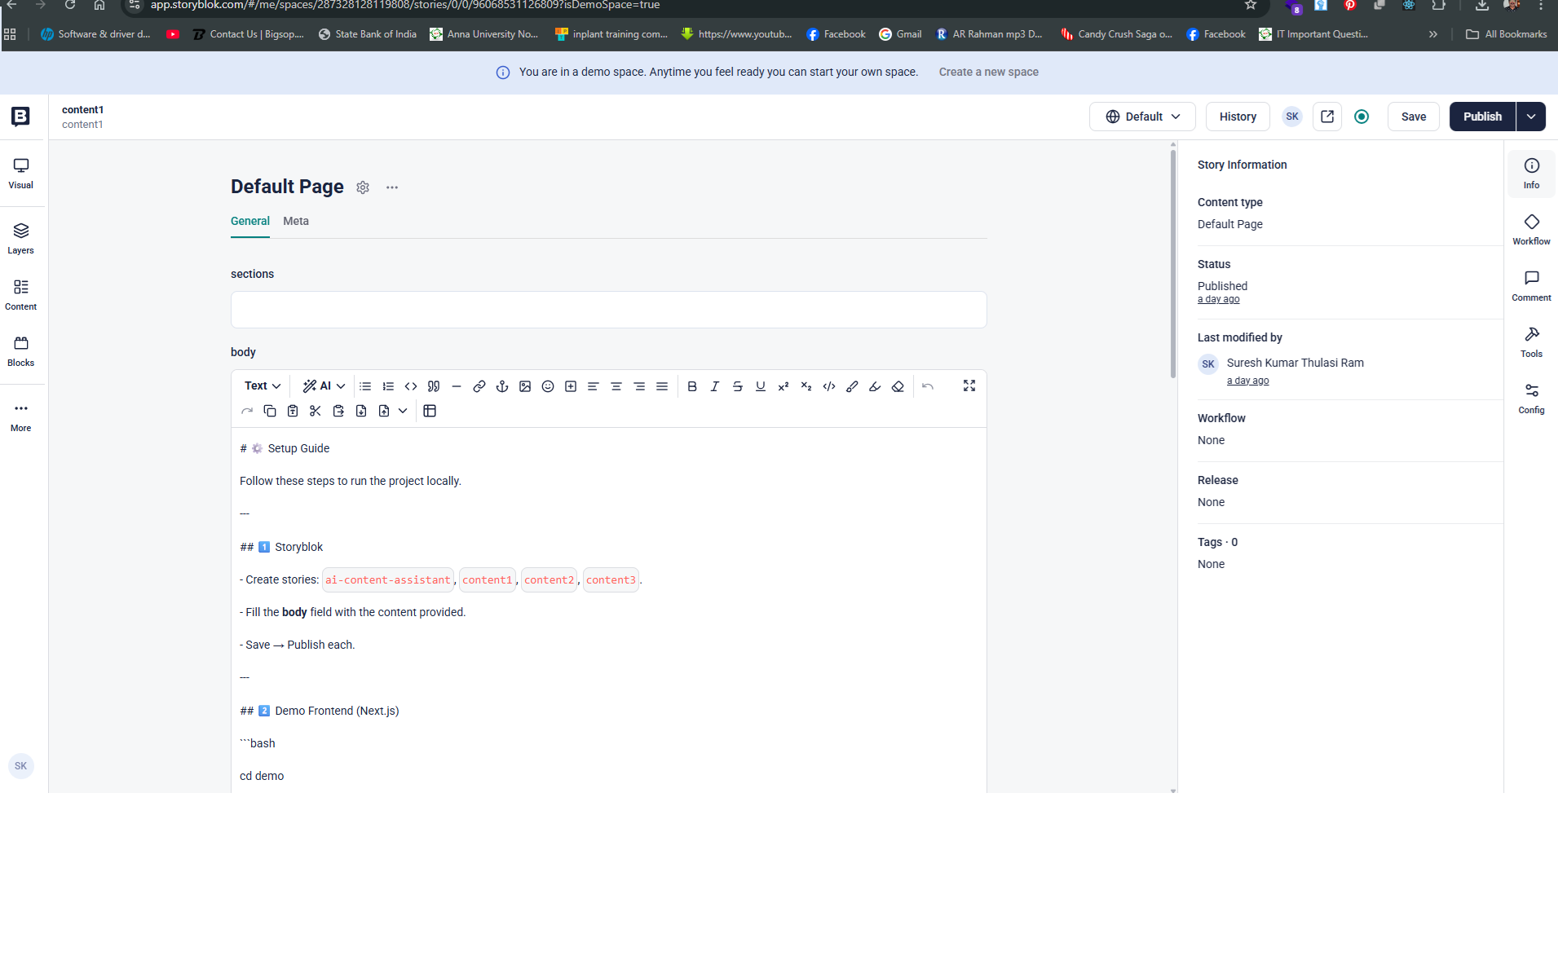Screen dimensions: 1558x978
Task: Switch to the Meta tab
Action: 296,222
